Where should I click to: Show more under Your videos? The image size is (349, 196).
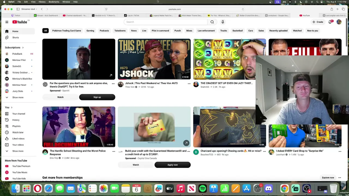click(x=18, y=151)
